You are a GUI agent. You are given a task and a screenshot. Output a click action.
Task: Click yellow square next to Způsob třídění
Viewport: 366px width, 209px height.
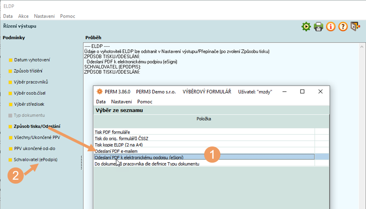10,71
